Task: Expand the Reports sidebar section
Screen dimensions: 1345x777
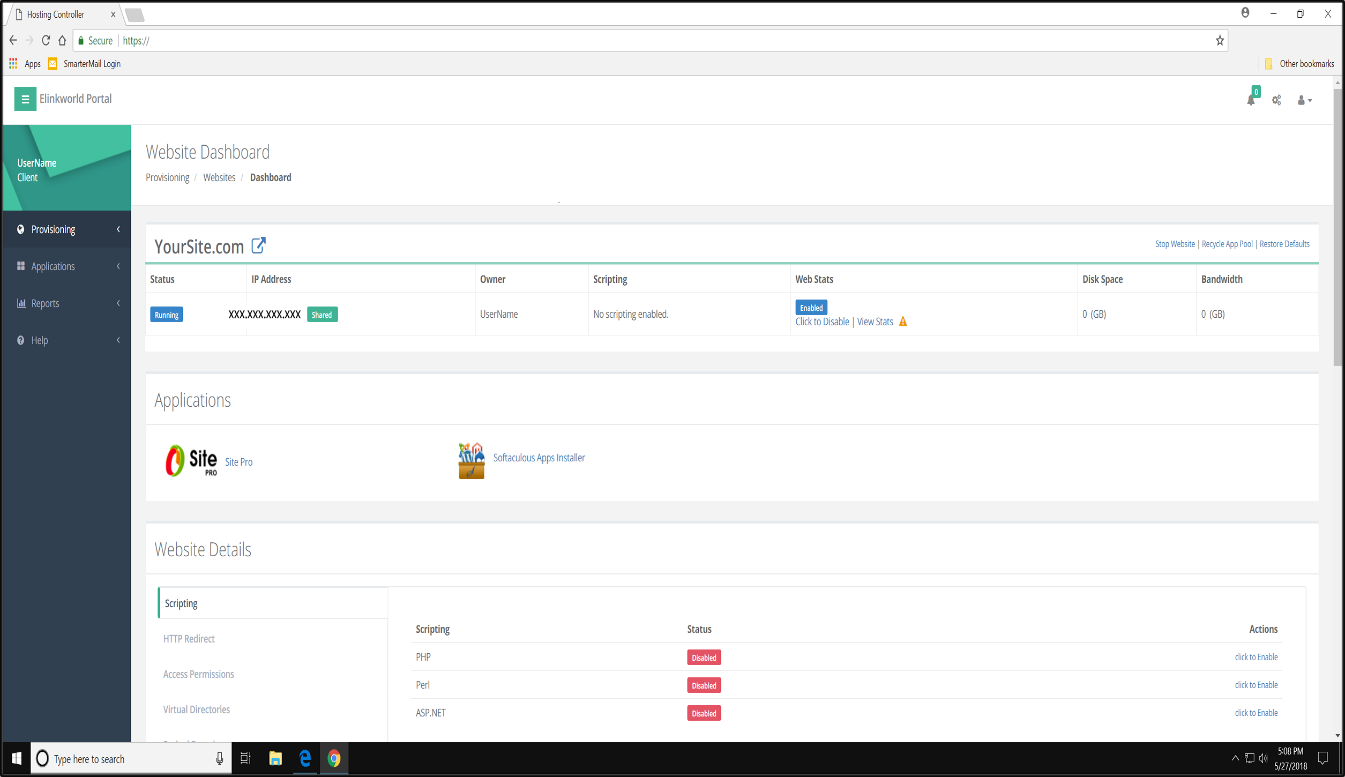Action: pyautogui.click(x=69, y=302)
